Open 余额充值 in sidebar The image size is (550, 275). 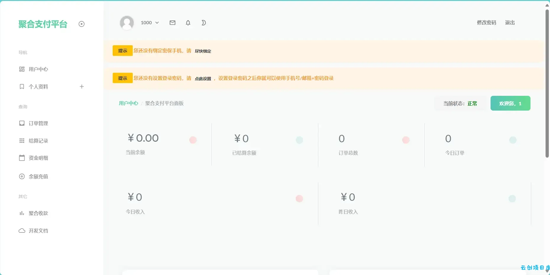click(38, 177)
